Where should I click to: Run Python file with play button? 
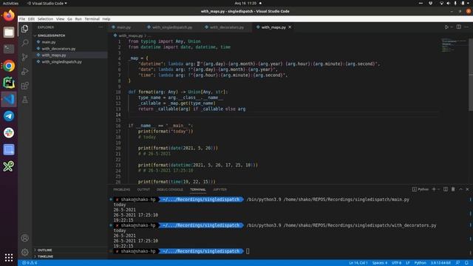[446, 27]
